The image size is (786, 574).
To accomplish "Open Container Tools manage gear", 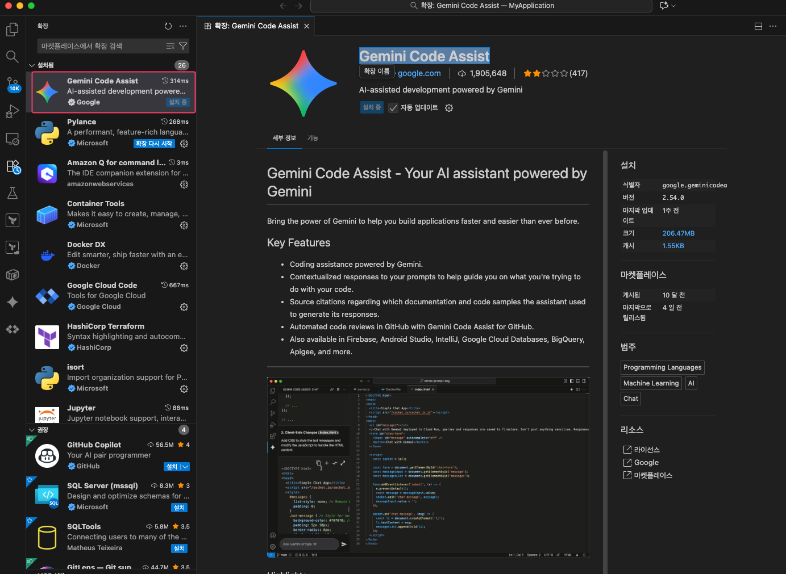I will tap(184, 225).
